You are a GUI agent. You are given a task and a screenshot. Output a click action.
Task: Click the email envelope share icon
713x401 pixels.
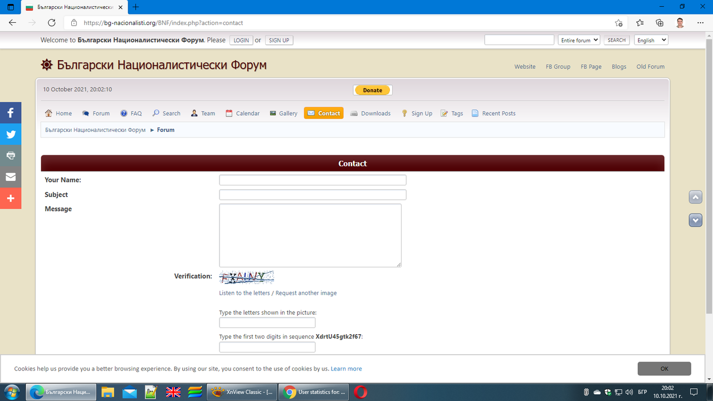coord(11,177)
